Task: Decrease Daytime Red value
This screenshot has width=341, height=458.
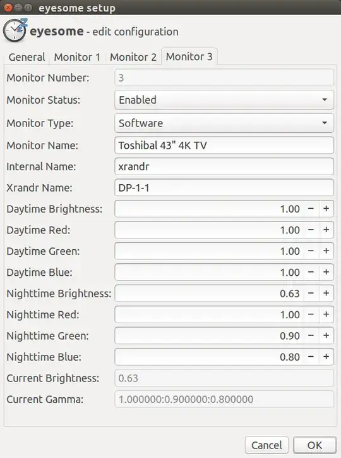Action: [311, 230]
